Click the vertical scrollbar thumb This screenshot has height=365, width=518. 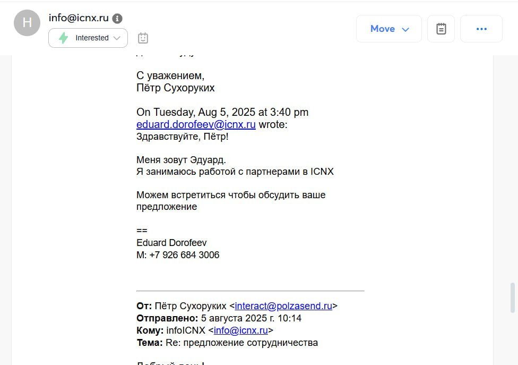(x=513, y=298)
